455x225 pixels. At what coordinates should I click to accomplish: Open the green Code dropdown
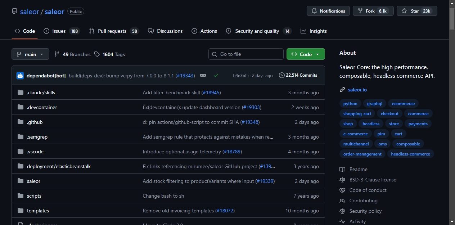[306, 54]
